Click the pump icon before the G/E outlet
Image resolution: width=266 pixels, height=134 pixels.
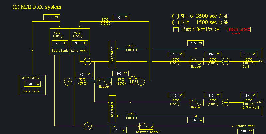pos(226,102)
